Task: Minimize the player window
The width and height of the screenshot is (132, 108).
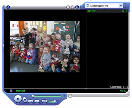Action: coord(125,5)
